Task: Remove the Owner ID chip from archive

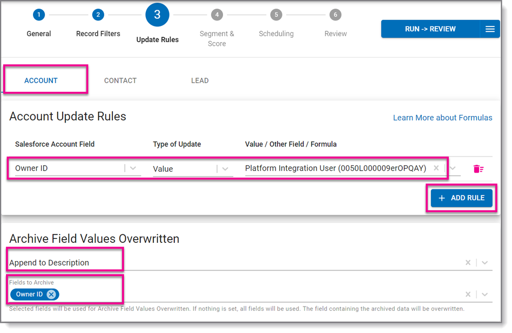Action: tap(51, 295)
